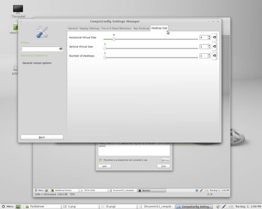Viewport: 262px width, 209px height.
Task: Switch to the General tab
Action: pyautogui.click(x=73, y=28)
